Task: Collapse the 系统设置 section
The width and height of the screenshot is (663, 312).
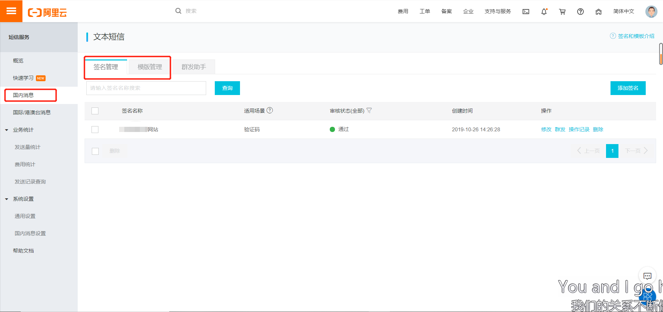Action: (x=7, y=199)
